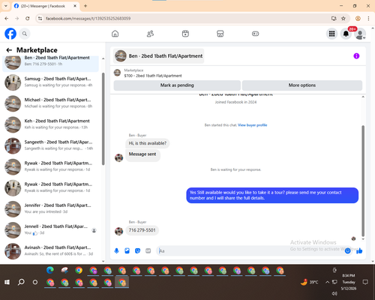Click the chat messages scrollbar
Screen dimensions: 375x300
pyautogui.click(x=363, y=181)
